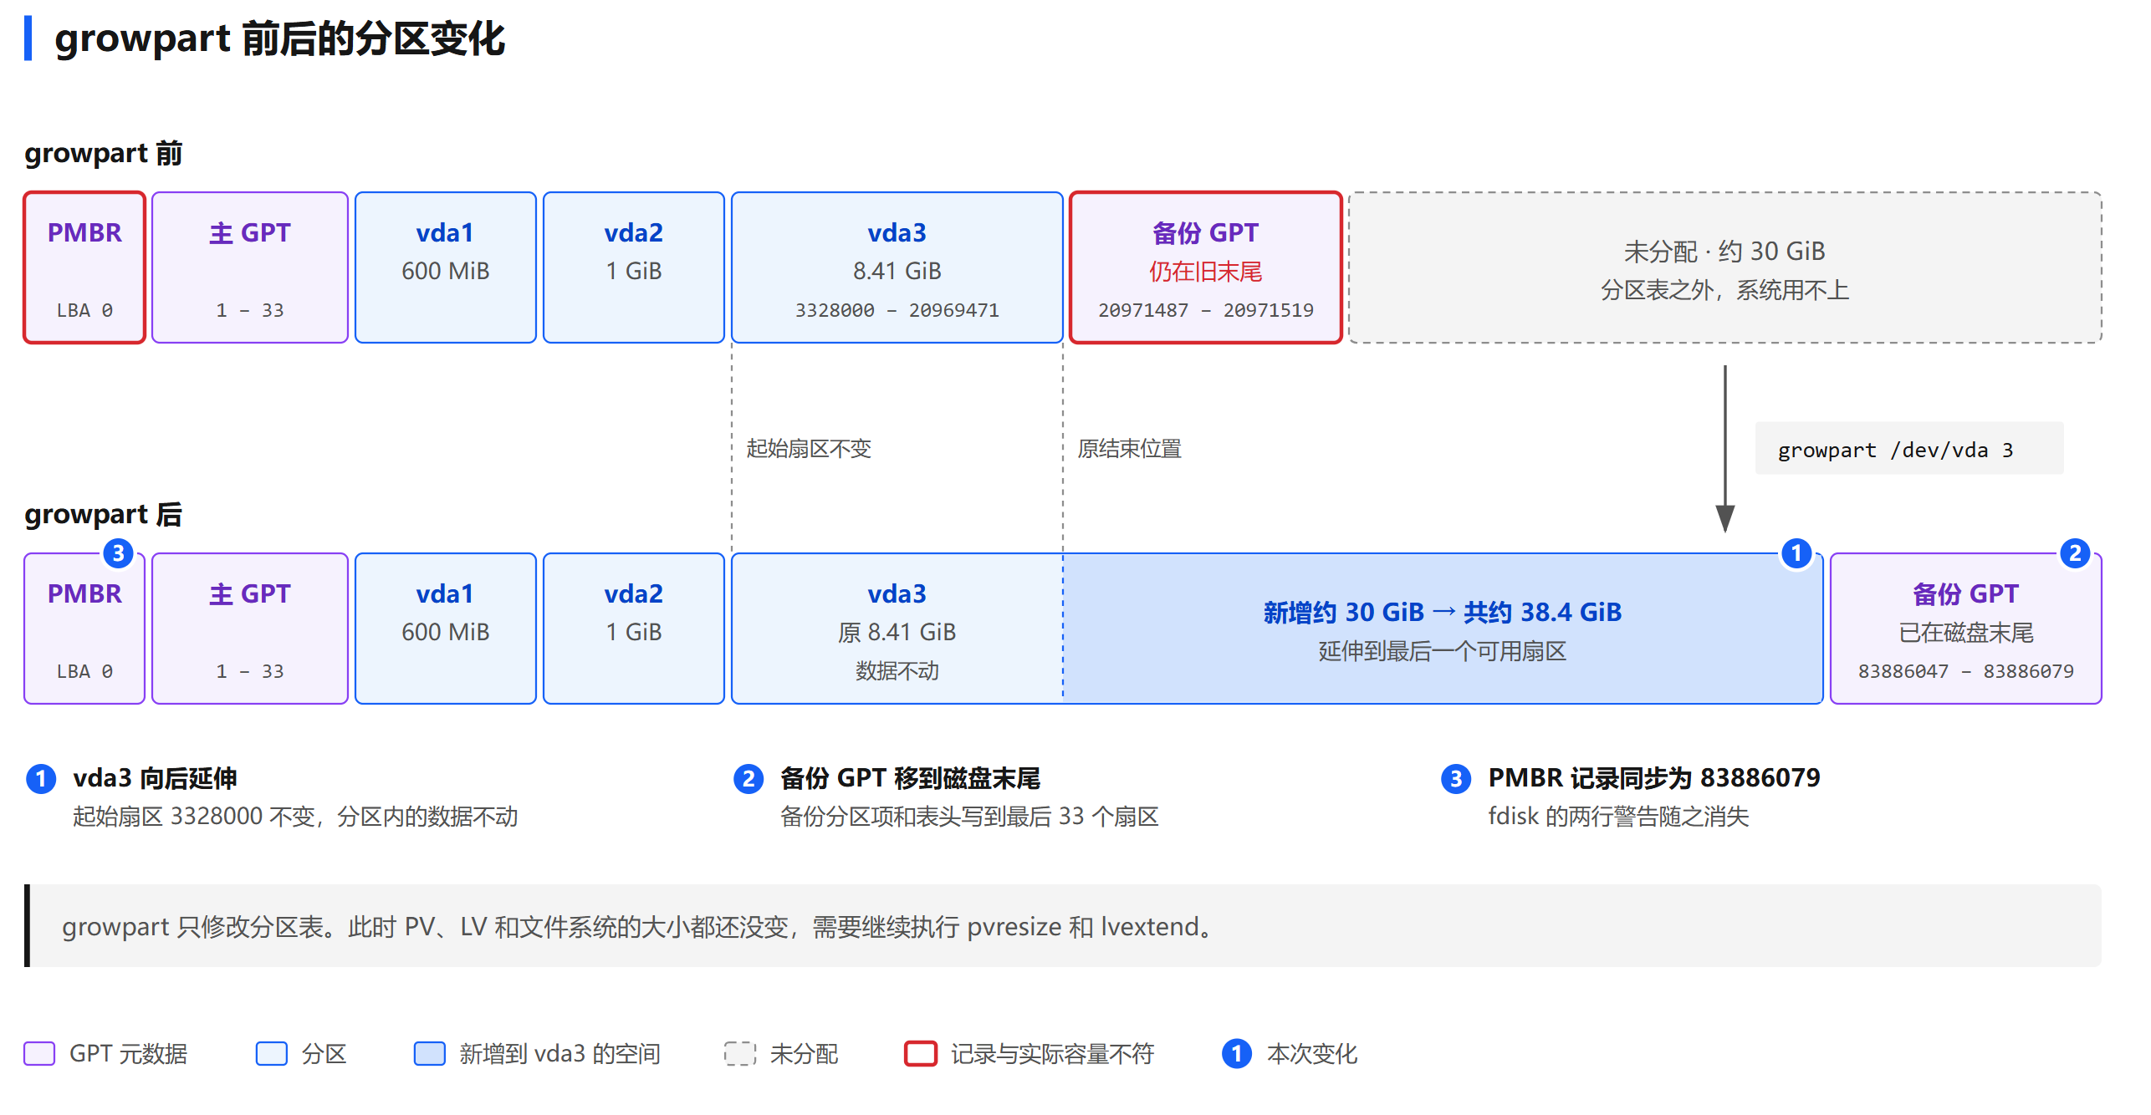The height and width of the screenshot is (1115, 2151).
Task: Click text "分区表之外，系统用不上"
Action: tap(1725, 290)
